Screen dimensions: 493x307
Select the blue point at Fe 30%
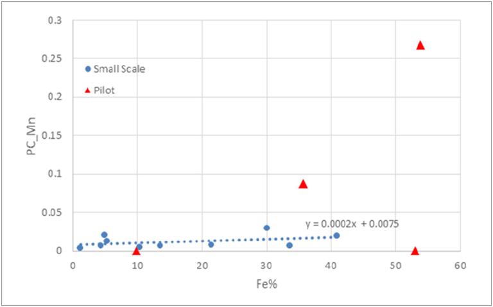pyautogui.click(x=266, y=228)
